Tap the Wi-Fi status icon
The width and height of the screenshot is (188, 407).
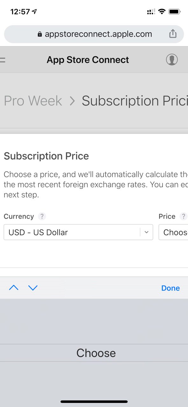[x=162, y=12]
